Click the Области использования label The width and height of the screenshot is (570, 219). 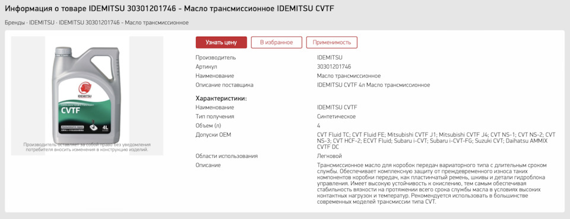coord(226,156)
